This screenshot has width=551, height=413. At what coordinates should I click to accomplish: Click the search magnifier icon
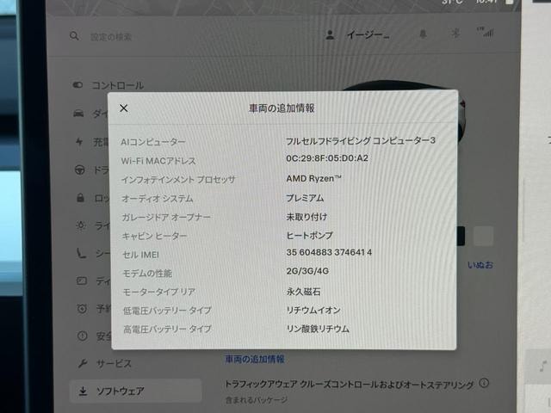pos(74,36)
